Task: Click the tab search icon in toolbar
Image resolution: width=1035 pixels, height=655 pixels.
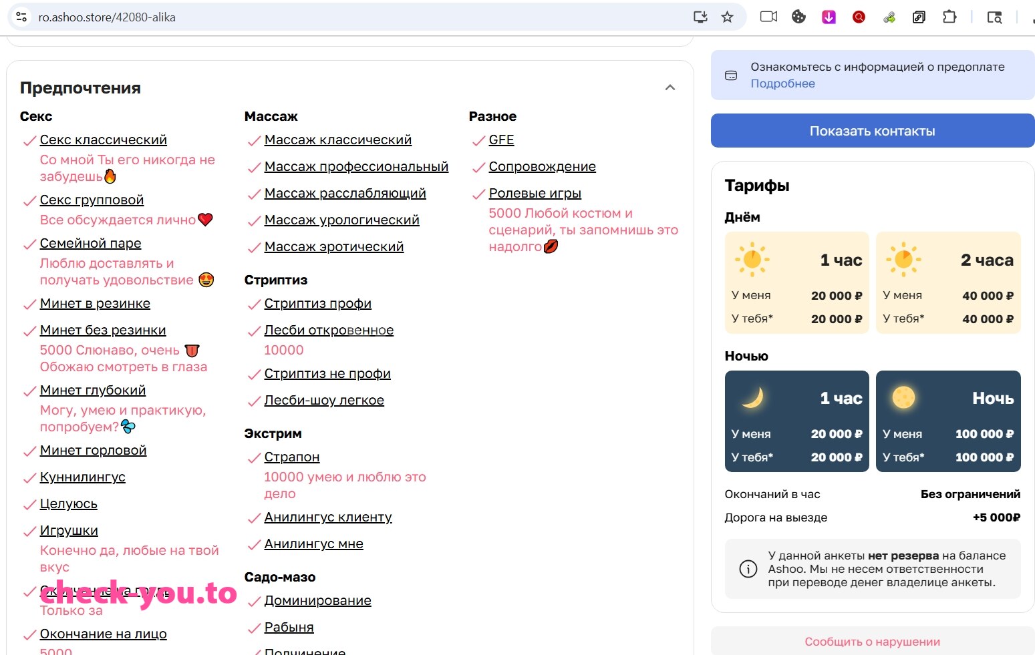Action: click(994, 17)
